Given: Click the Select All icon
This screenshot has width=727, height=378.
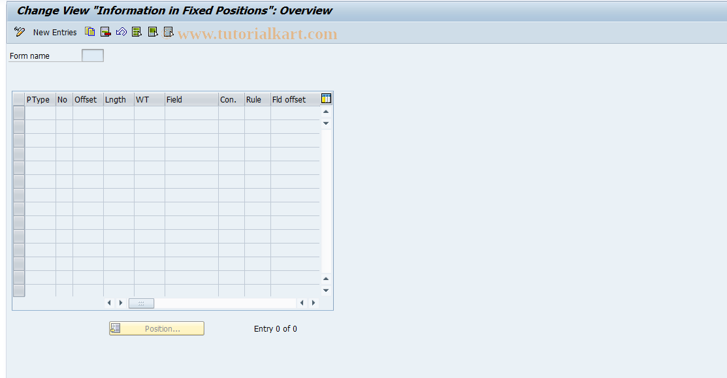Looking at the screenshot, I should click(137, 31).
